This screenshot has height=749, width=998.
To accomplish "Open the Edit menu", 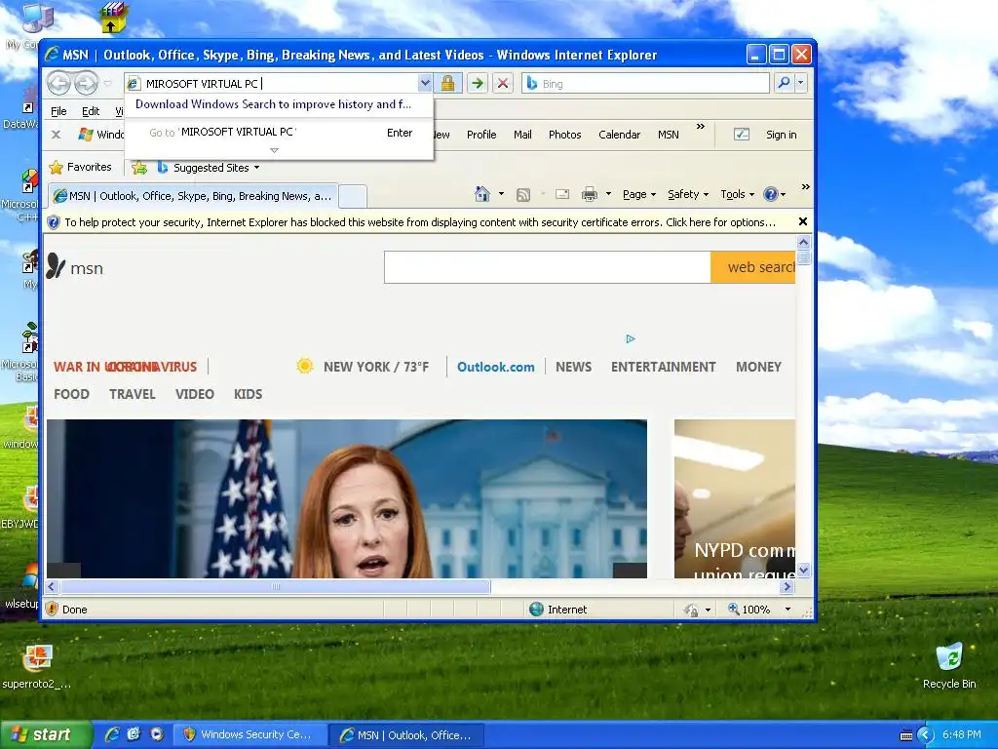I will pos(91,111).
